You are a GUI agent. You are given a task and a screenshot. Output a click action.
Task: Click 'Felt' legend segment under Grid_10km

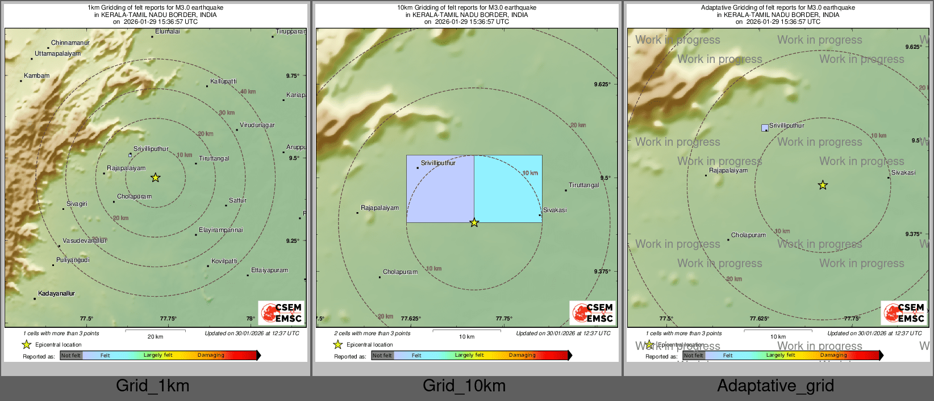[x=416, y=355]
